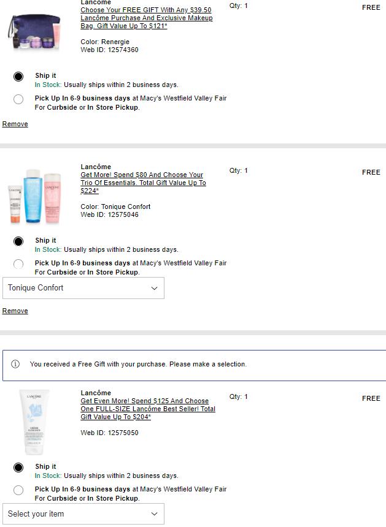Open the Get Even More! Spend $125 link
Screen dimensions: 386x527
coord(147,409)
